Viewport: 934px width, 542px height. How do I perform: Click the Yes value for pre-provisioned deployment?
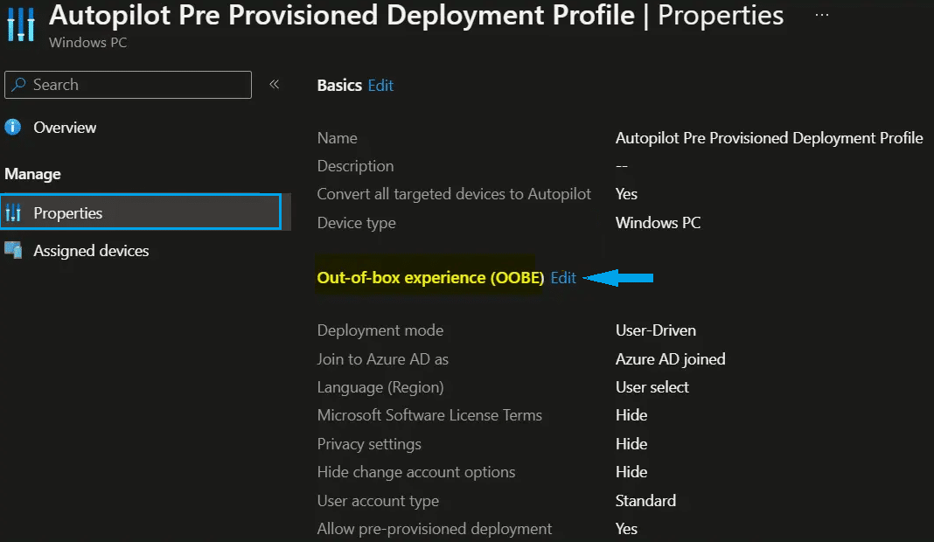coord(626,528)
